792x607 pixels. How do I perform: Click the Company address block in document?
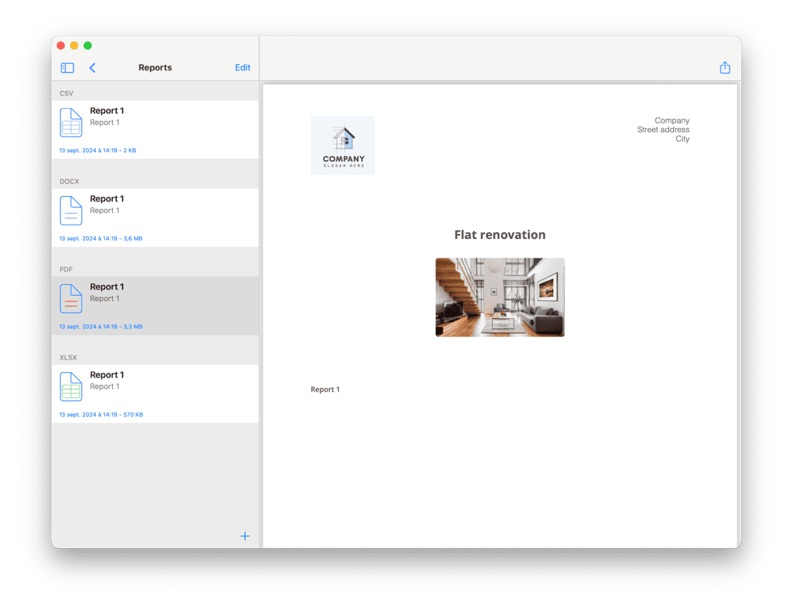(x=663, y=130)
